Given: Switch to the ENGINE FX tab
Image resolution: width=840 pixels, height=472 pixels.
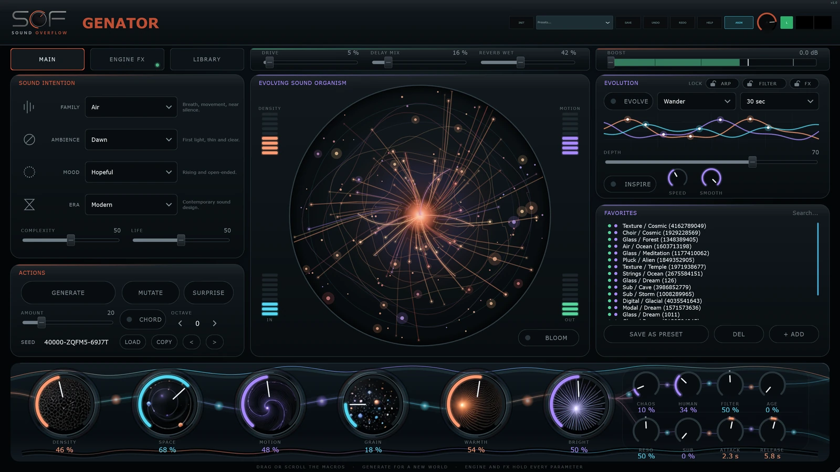Looking at the screenshot, I should [127, 59].
